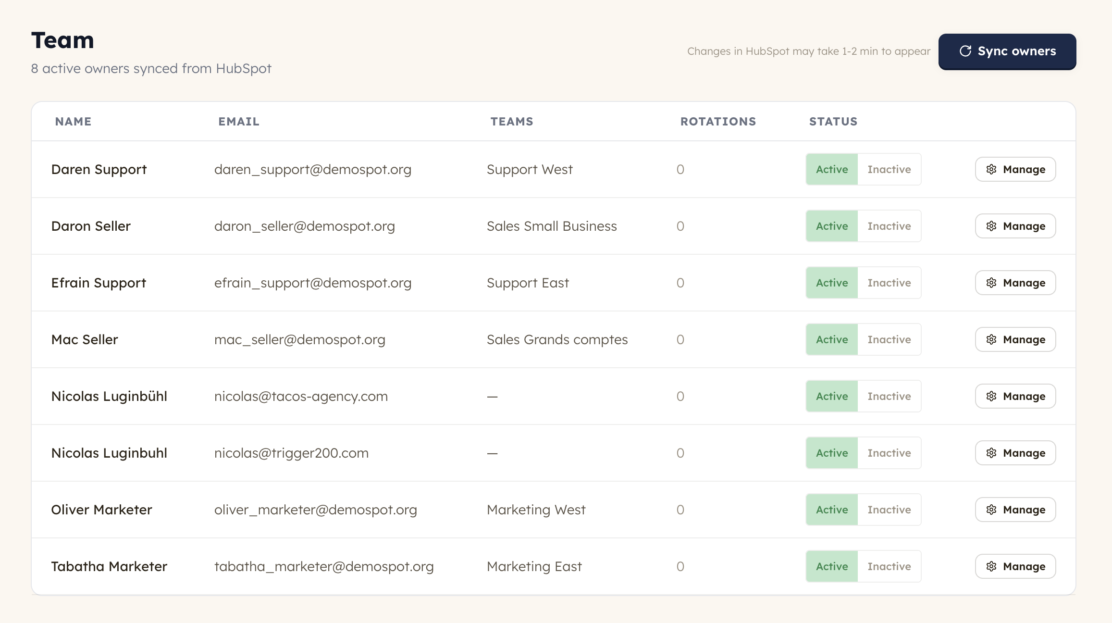This screenshot has width=1112, height=623.
Task: Click gear icon in Daren Support's row
Action: (991, 169)
